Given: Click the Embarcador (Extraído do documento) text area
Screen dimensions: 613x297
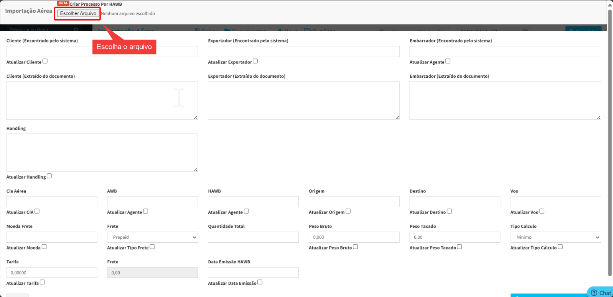Looking at the screenshot, I should click(505, 100).
